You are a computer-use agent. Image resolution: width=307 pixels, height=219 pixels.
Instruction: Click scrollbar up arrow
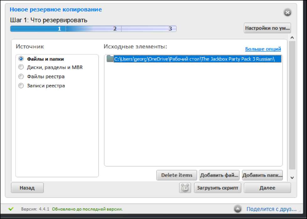[x=292, y=38]
